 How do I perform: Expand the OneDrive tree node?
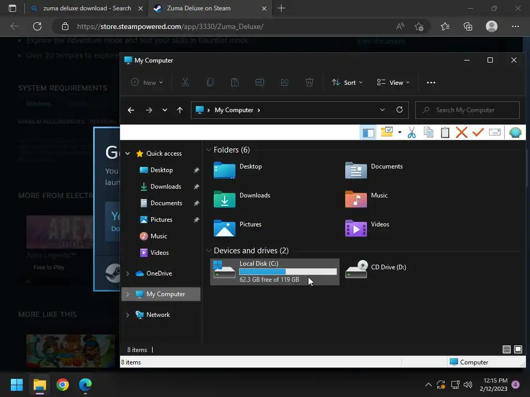(x=128, y=273)
